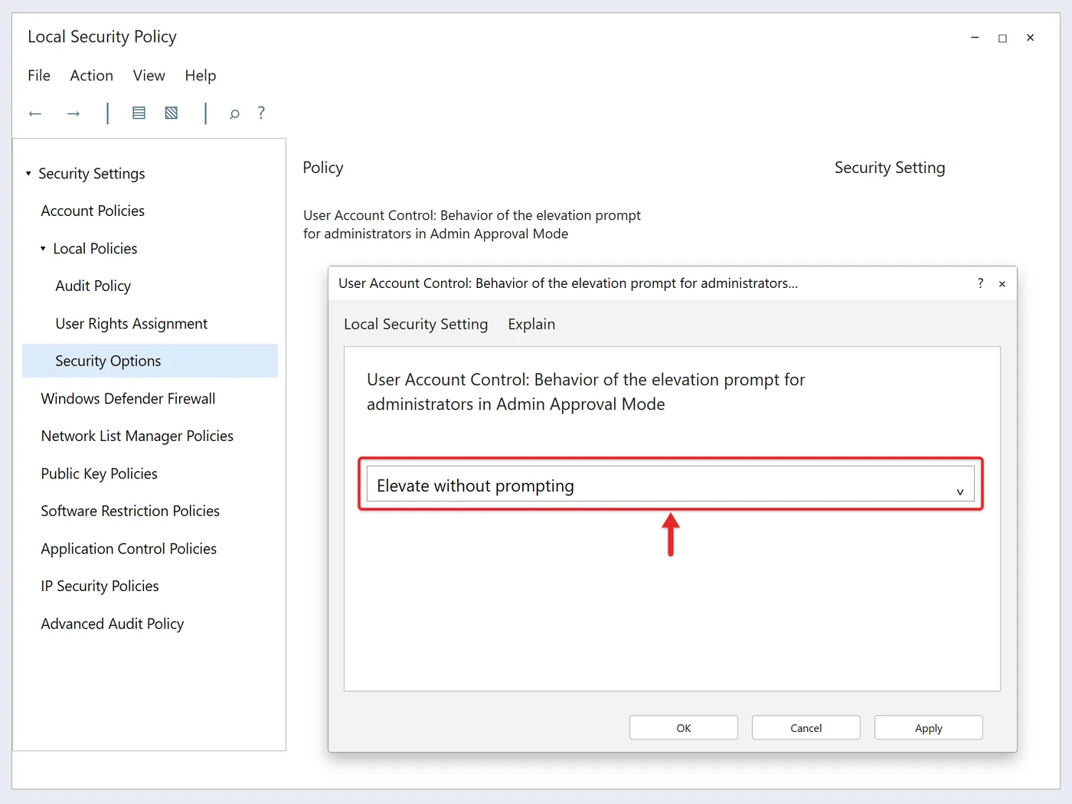Open the Help menu
This screenshot has height=804, width=1072.
tap(201, 76)
